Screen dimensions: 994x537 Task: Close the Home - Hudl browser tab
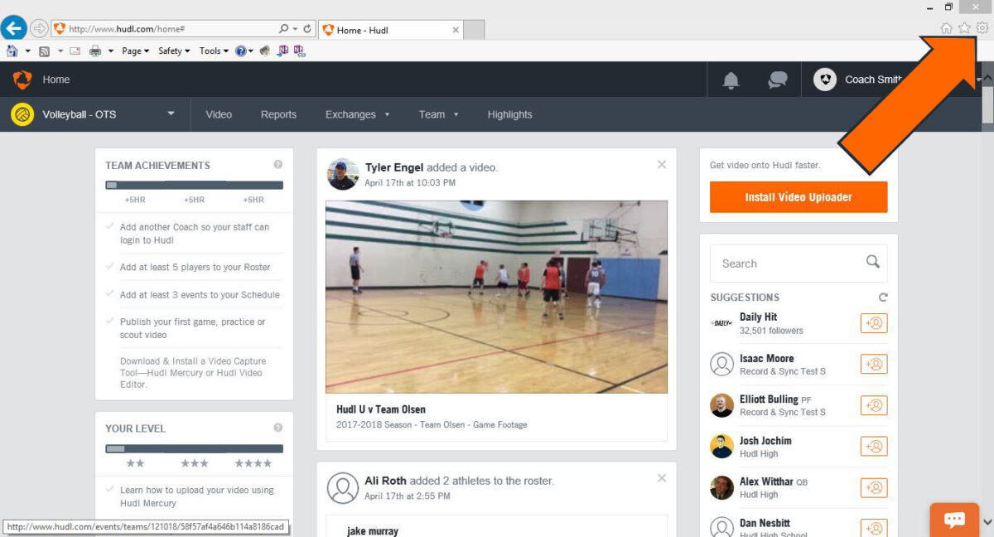tap(456, 30)
